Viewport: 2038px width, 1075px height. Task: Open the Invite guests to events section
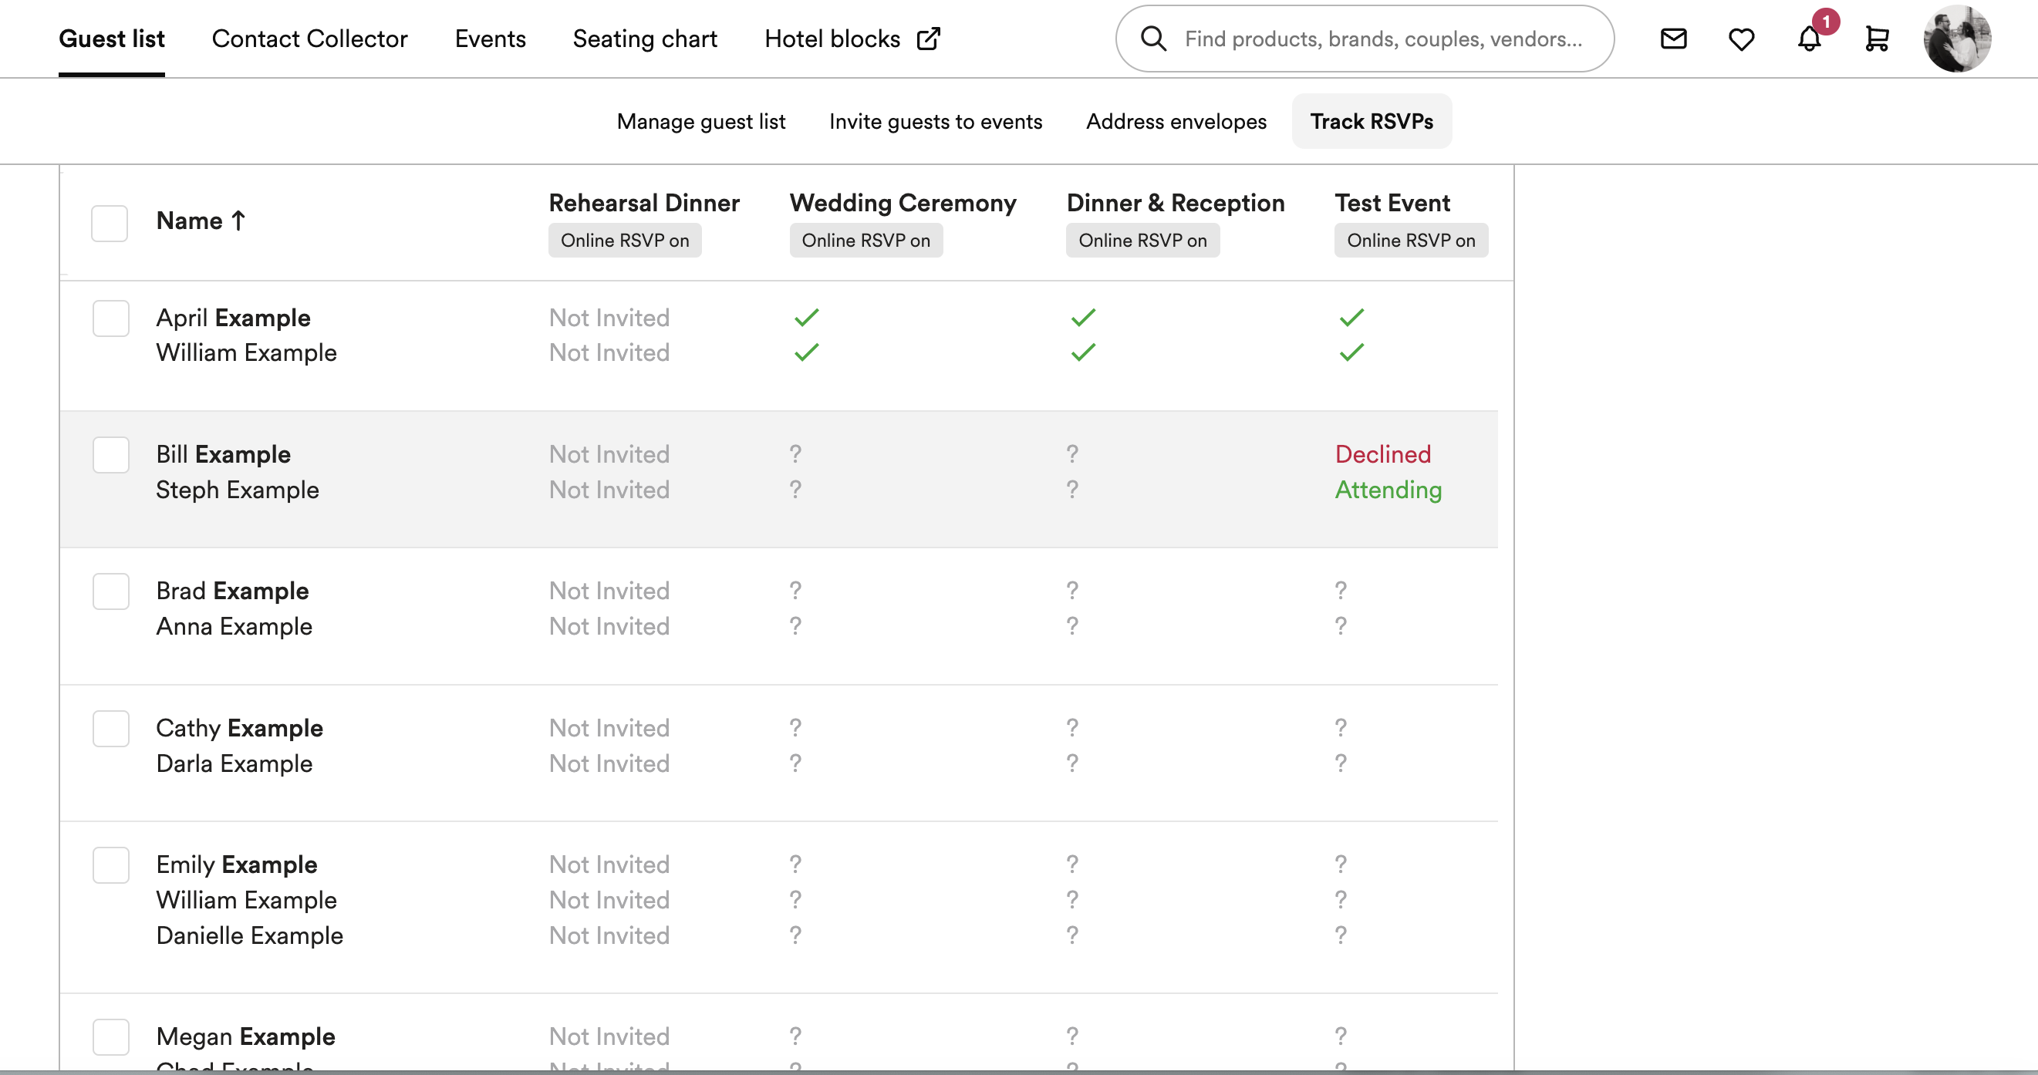pos(936,121)
